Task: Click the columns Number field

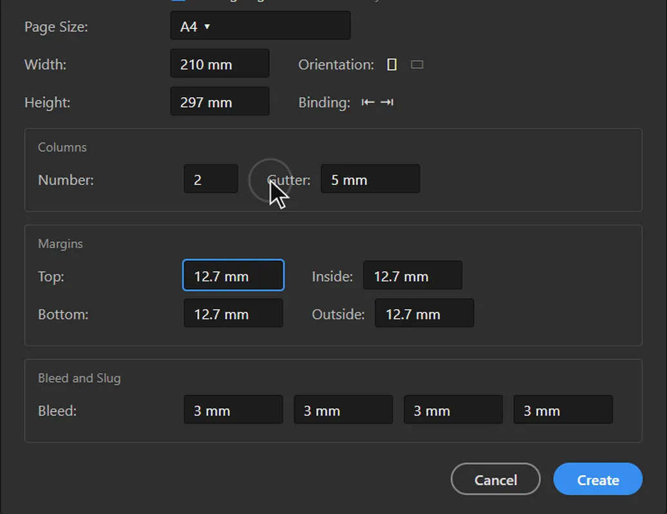Action: (211, 179)
